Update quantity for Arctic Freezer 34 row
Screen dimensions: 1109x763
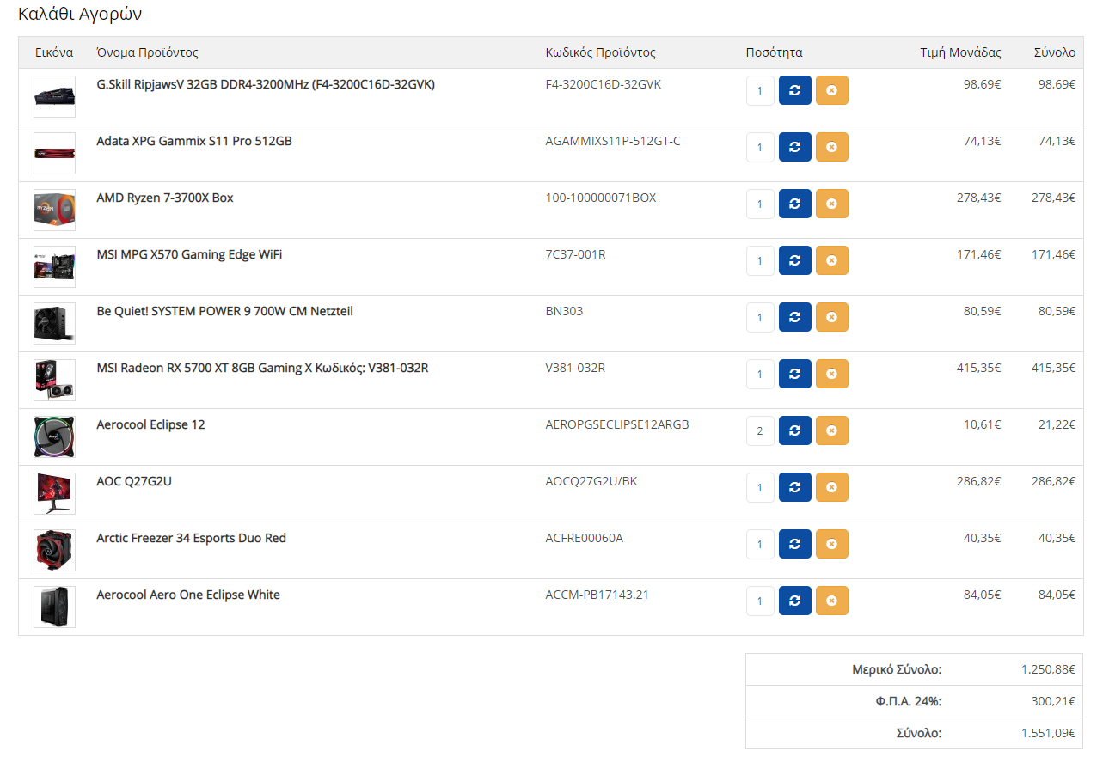[795, 544]
